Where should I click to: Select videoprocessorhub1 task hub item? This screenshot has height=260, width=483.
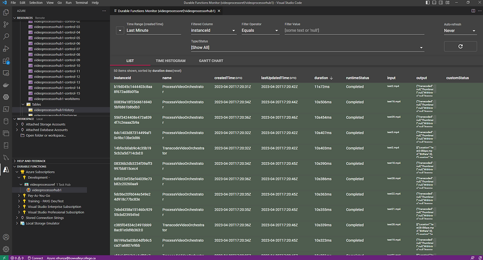tap(46, 190)
